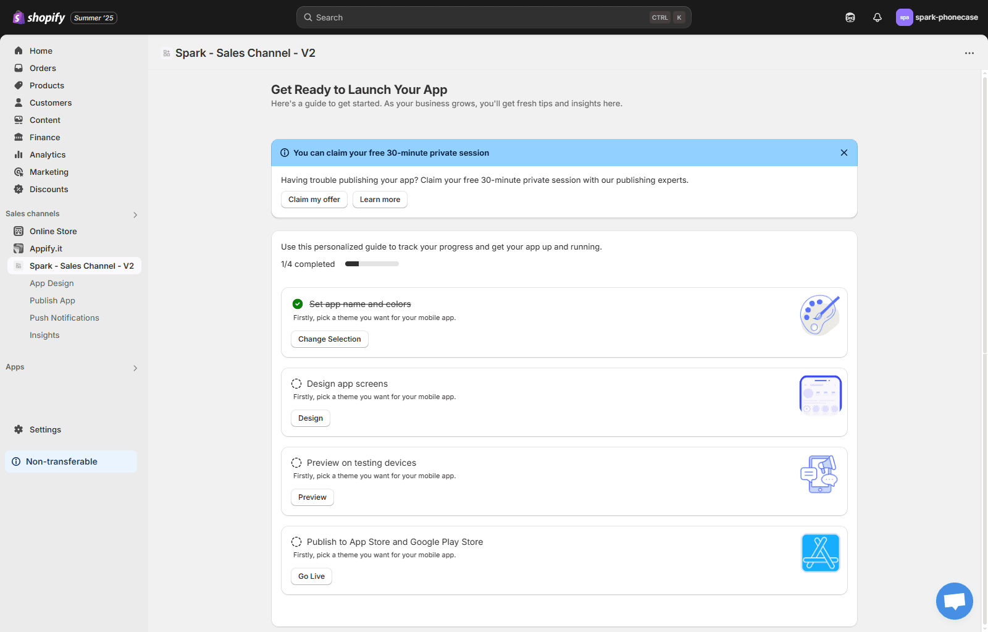Image resolution: width=988 pixels, height=632 pixels.
Task: Expand the Sales channels section chevron
Action: (135, 214)
